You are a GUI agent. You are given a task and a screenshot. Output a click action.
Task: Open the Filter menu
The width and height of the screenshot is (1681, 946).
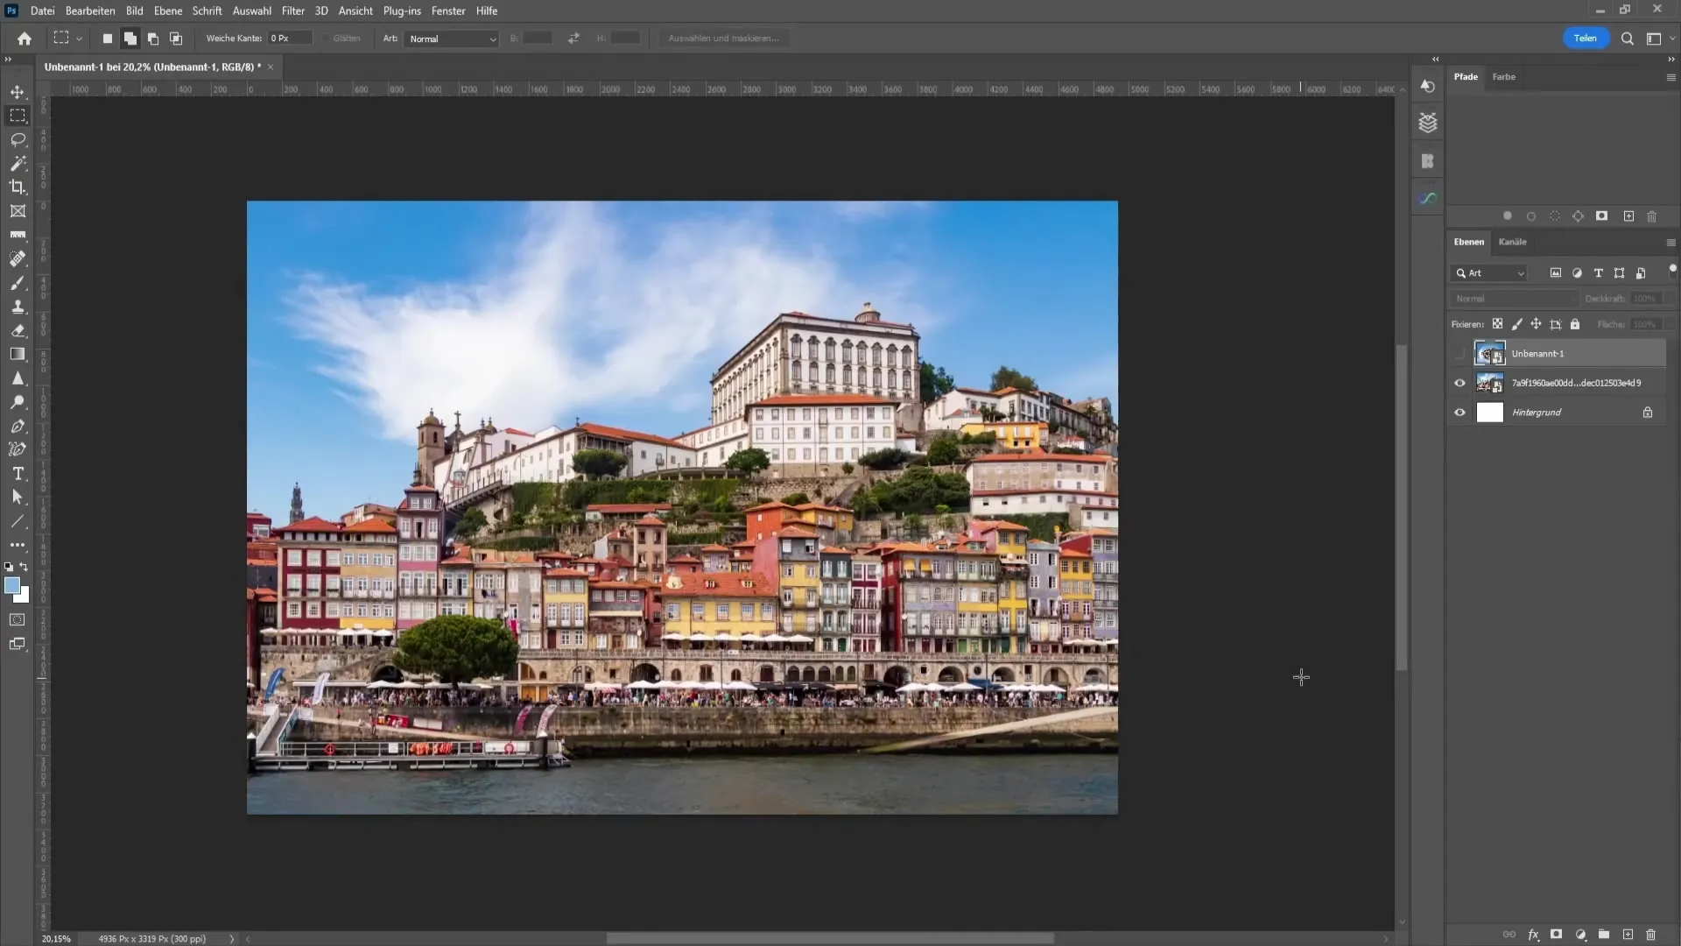pos(292,11)
